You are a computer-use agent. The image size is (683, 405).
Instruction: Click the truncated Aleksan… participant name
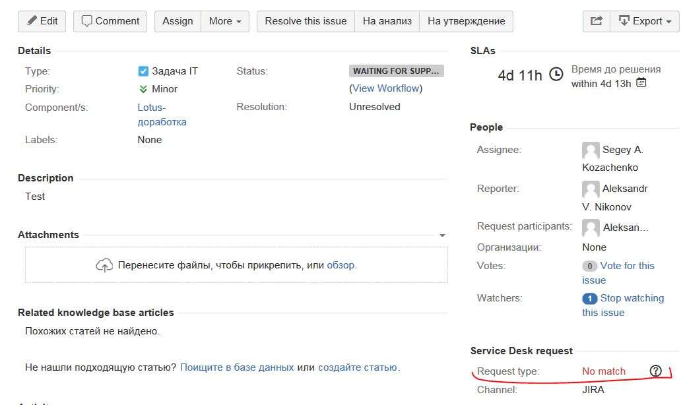[626, 228]
